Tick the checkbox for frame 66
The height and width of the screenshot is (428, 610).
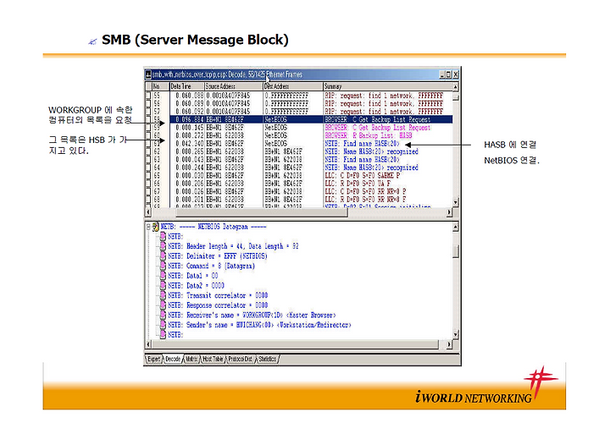(x=148, y=184)
